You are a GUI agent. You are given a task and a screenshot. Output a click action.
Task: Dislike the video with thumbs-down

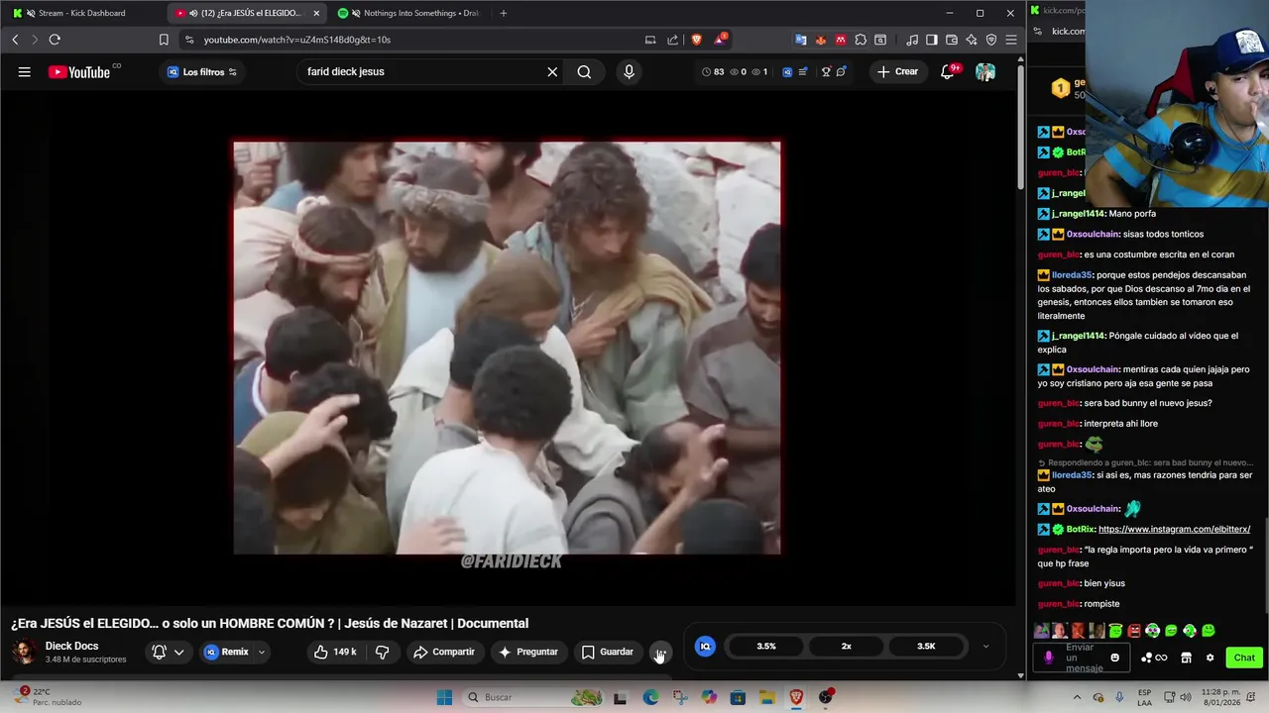point(382,652)
